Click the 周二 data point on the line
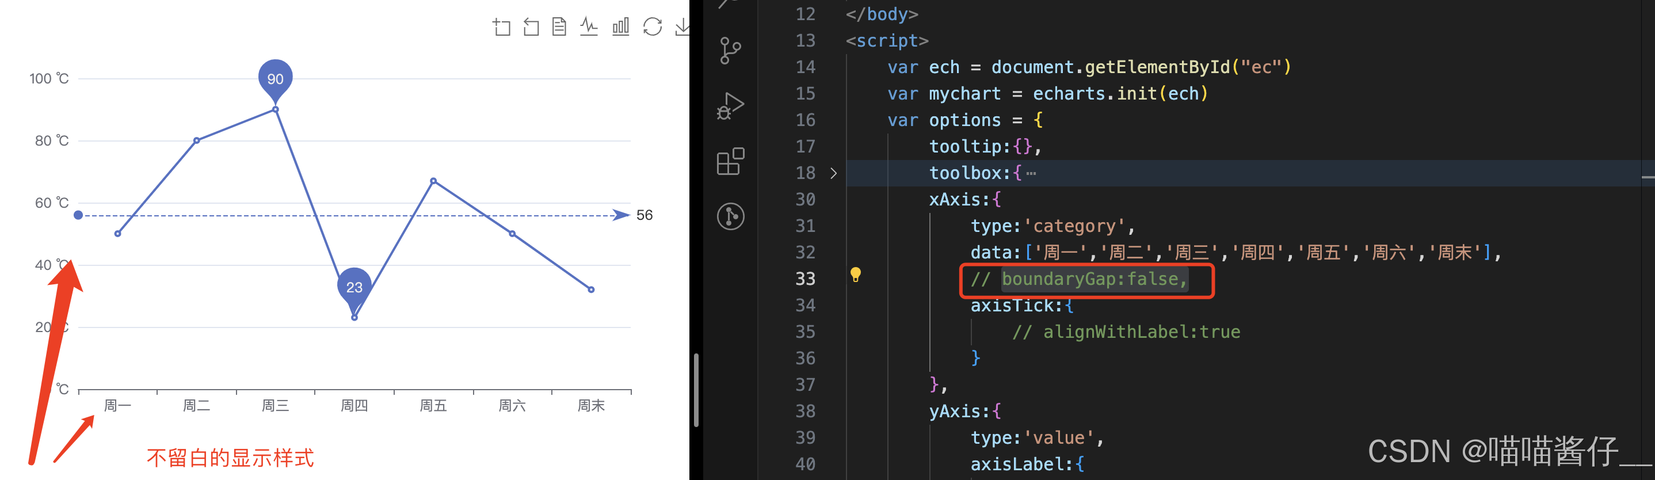This screenshot has height=480, width=1655. [197, 140]
